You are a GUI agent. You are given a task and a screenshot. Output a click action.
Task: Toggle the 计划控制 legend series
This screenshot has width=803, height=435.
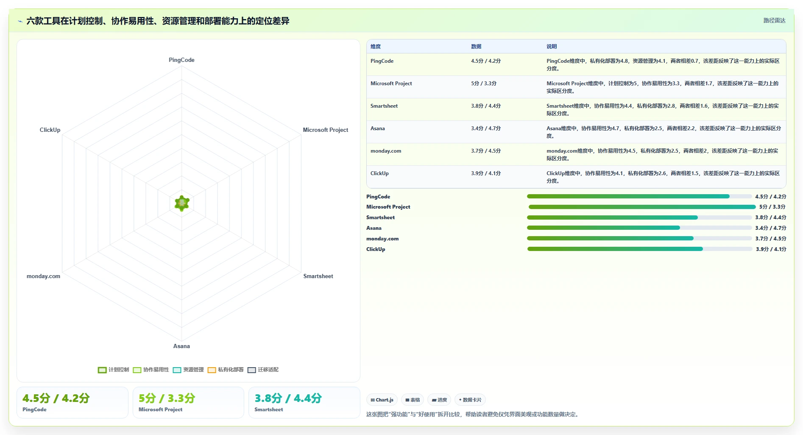pos(113,370)
